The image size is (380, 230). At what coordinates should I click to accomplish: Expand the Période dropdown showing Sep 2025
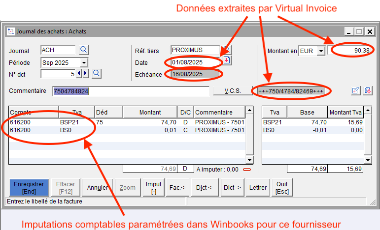pos(84,63)
